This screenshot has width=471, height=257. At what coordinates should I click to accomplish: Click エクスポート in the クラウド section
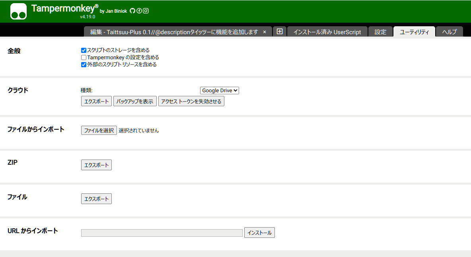(96, 101)
